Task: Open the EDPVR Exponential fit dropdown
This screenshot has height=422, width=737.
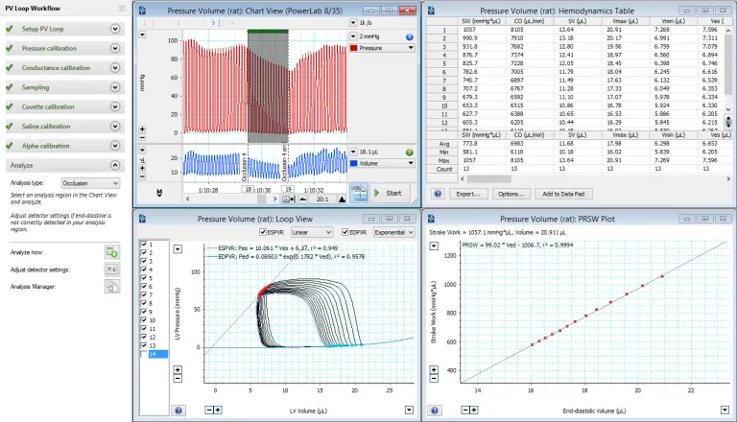Action: (x=393, y=232)
